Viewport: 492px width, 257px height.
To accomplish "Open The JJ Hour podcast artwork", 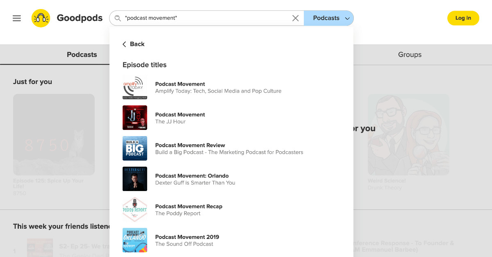I will click(134, 118).
